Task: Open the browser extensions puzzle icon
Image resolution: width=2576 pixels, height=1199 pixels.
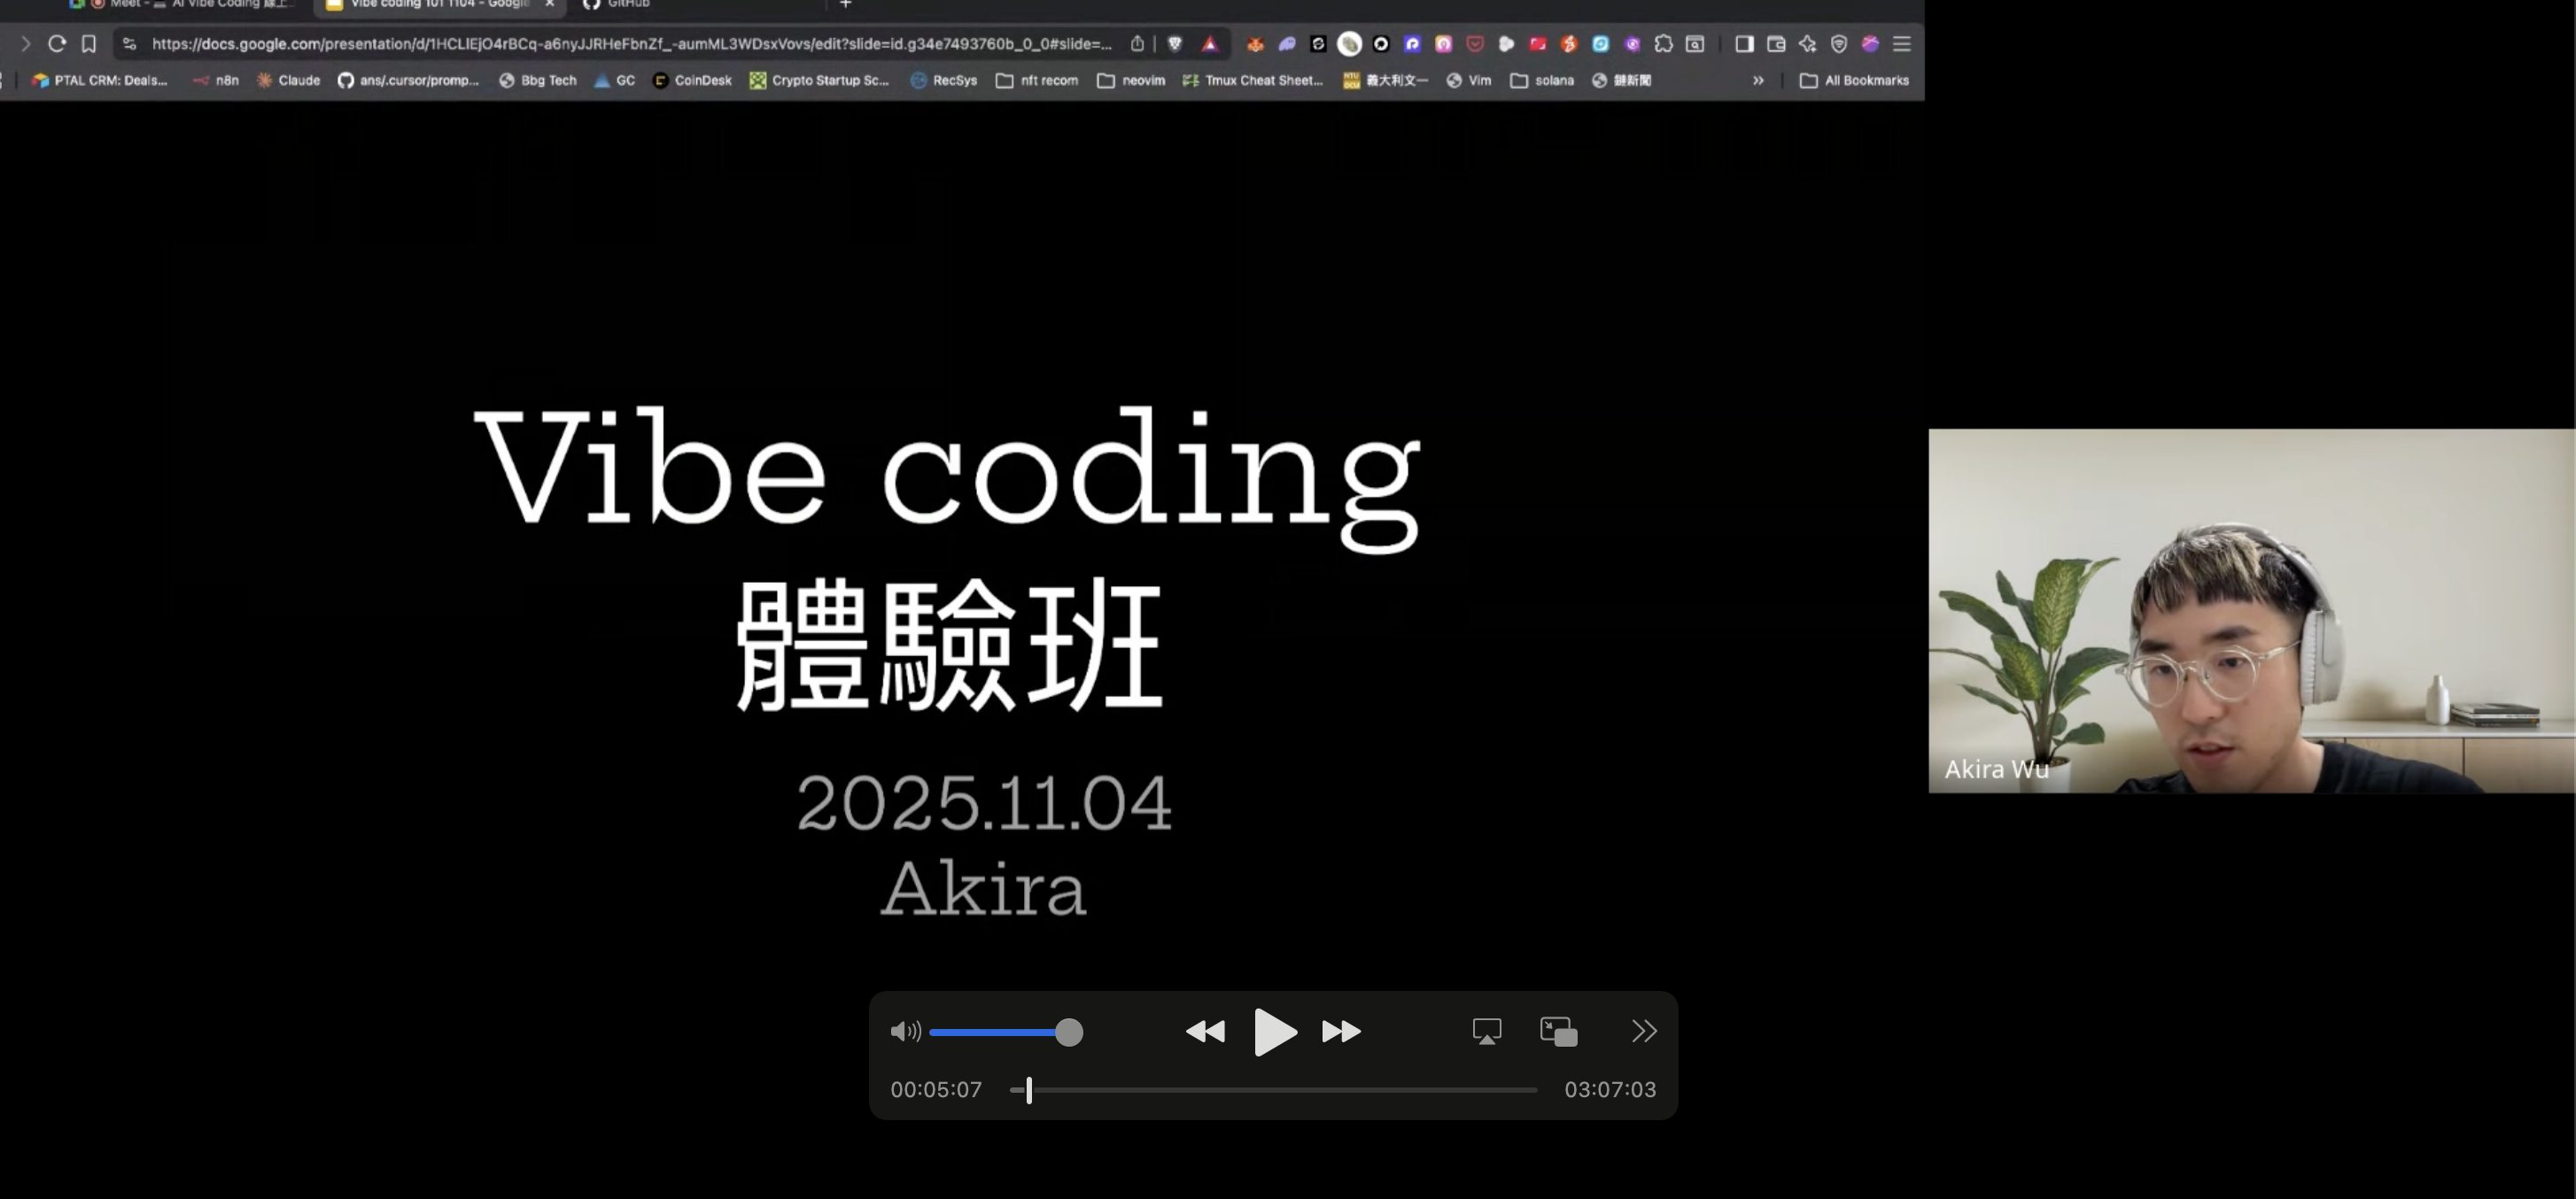Action: [x=1663, y=44]
